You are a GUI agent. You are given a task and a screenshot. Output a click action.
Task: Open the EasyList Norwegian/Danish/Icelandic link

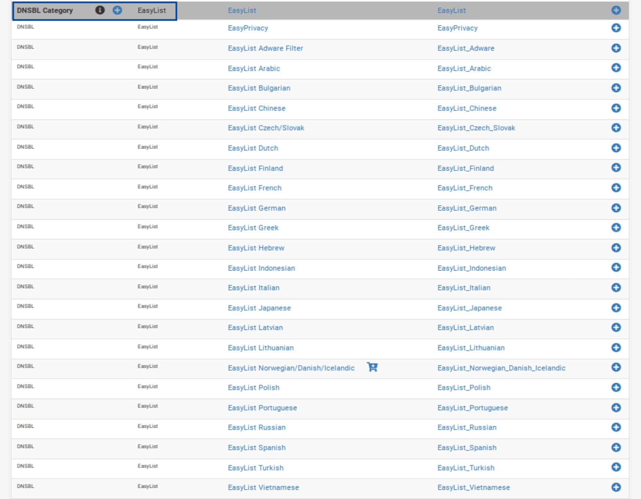coord(291,368)
